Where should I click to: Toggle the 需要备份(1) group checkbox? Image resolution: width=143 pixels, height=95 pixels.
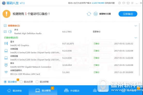(x=5, y=26)
